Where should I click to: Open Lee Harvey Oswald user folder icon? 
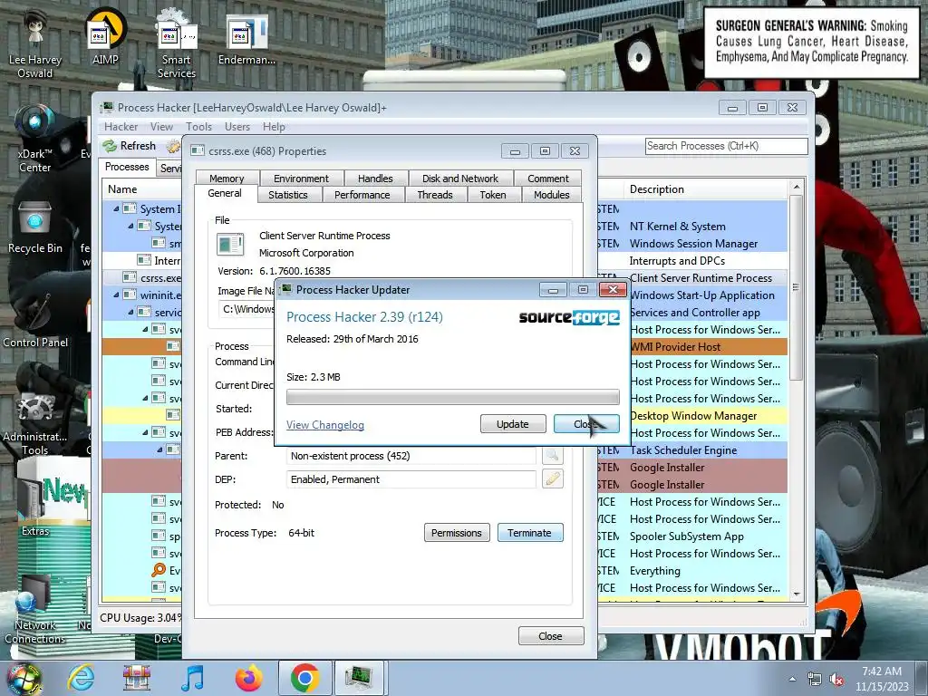coord(35,43)
